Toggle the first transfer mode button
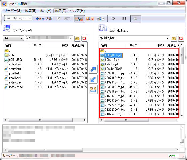Image resolution: width=187 pixels, height=160 pixels. pos(79,19)
